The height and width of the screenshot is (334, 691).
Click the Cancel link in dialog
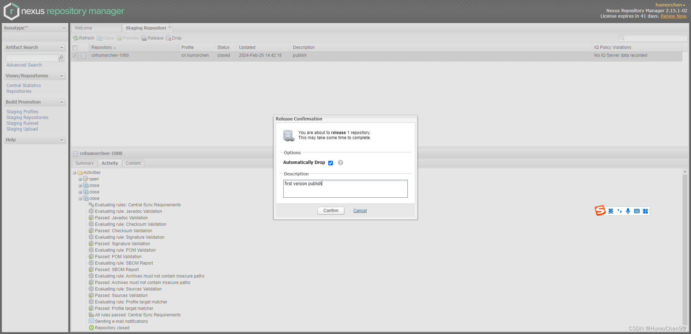(x=360, y=211)
